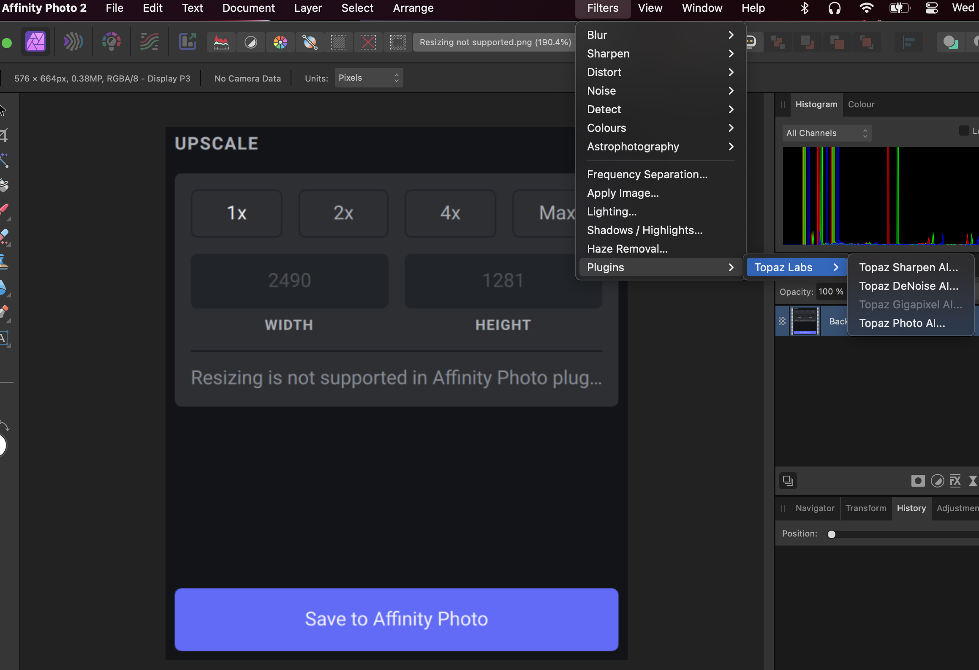
Task: Apply Auto White Balance icon
Action: tap(310, 42)
